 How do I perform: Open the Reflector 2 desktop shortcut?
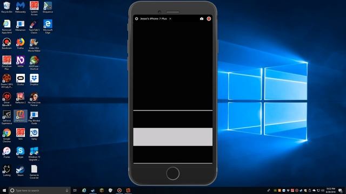click(21, 98)
